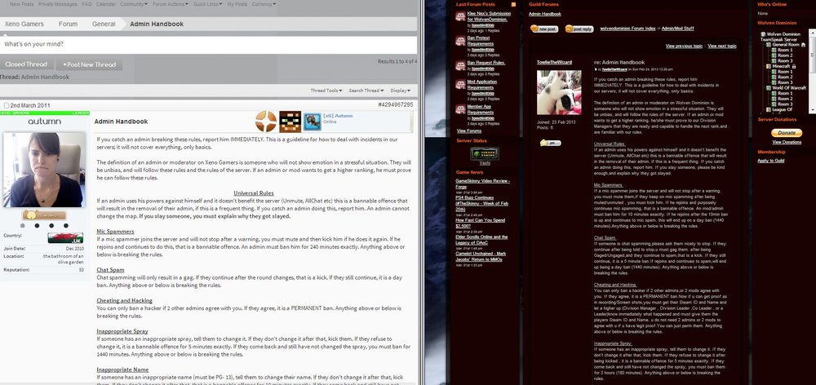
Task: Click the post icon beside Klee Nex's Submission
Action: [460, 16]
